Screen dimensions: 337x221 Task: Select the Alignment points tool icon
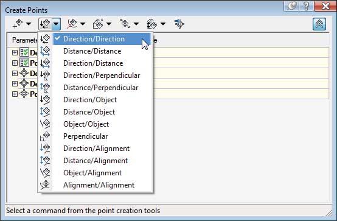click(72, 24)
